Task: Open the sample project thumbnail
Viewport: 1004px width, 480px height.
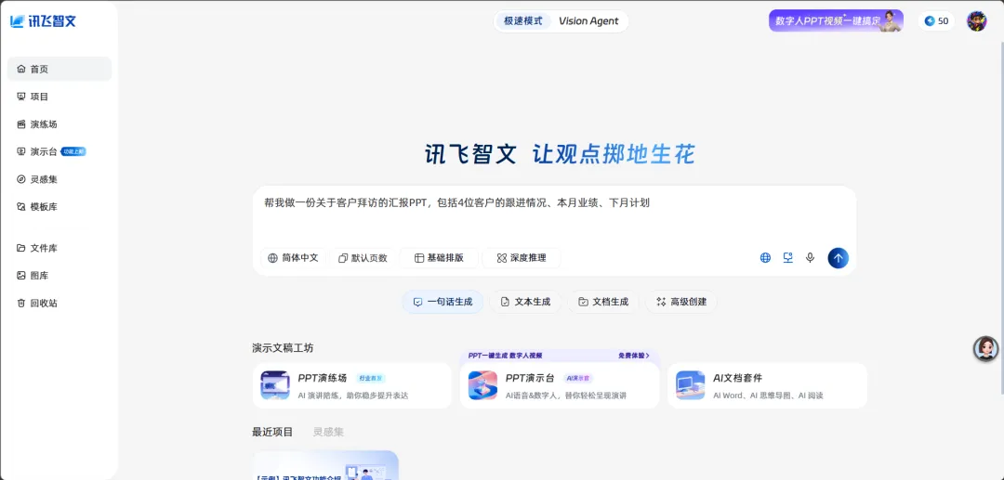Action: (x=325, y=465)
